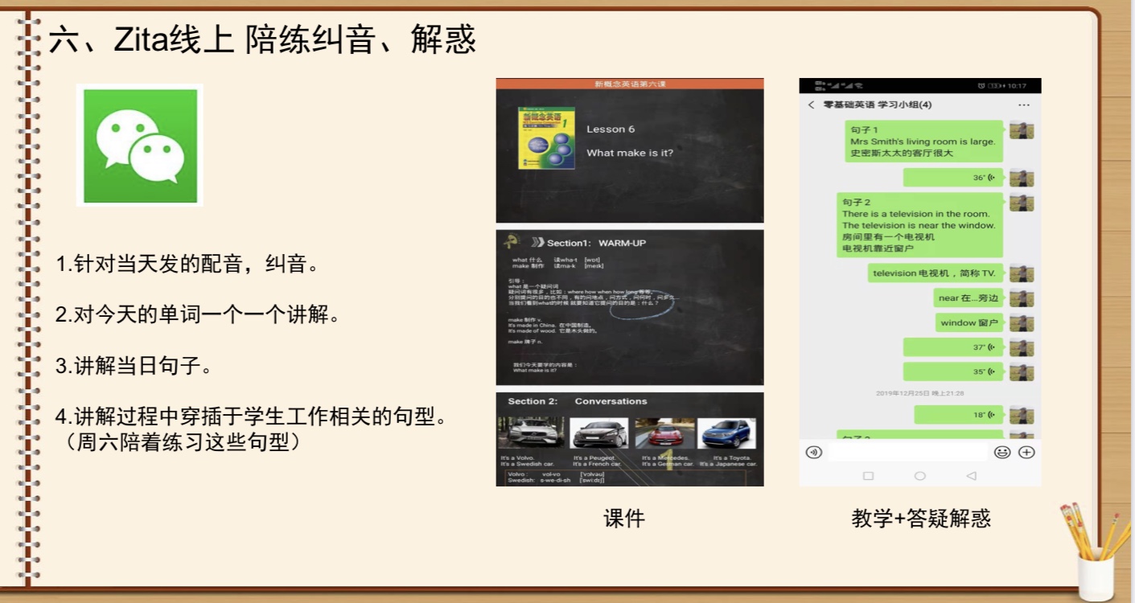Click the 句子1 Mrs Smith's living room message
Image resolution: width=1135 pixels, height=603 pixels.
[x=923, y=142]
